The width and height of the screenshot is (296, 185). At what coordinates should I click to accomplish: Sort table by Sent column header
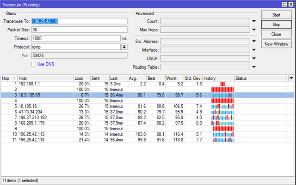pyautogui.click(x=100, y=78)
